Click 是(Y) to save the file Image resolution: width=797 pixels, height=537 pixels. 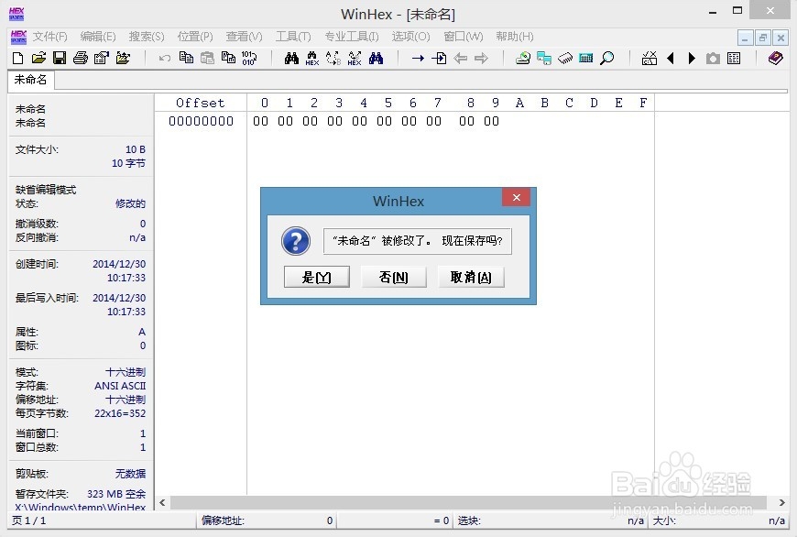click(317, 277)
